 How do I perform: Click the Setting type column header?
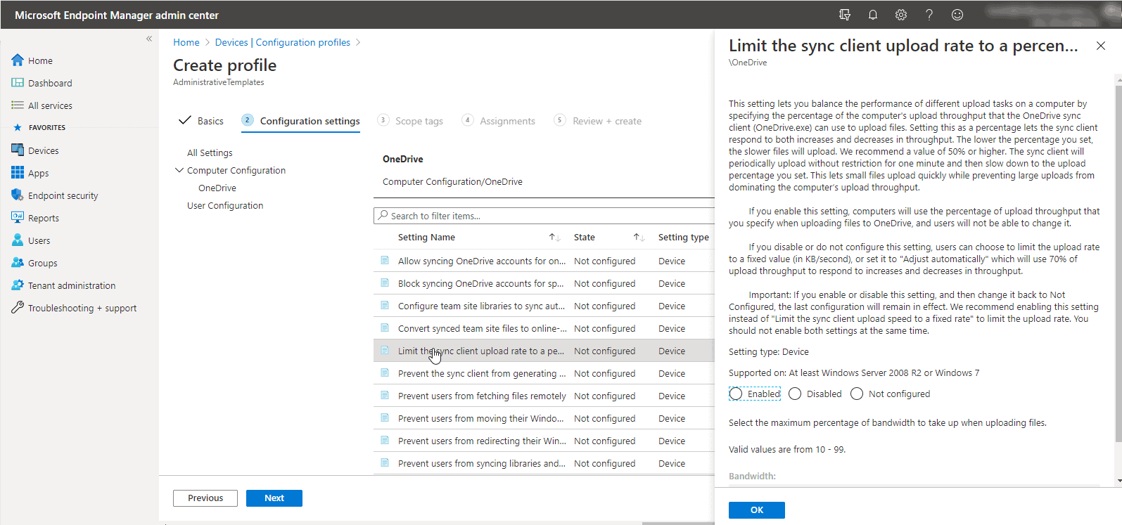pyautogui.click(x=684, y=238)
